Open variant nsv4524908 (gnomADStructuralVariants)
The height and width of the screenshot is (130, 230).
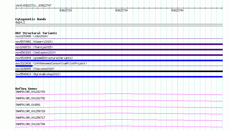tap(44, 58)
